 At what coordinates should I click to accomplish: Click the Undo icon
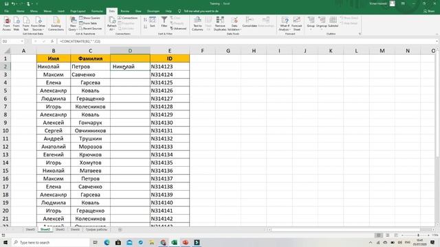pos(13,3)
